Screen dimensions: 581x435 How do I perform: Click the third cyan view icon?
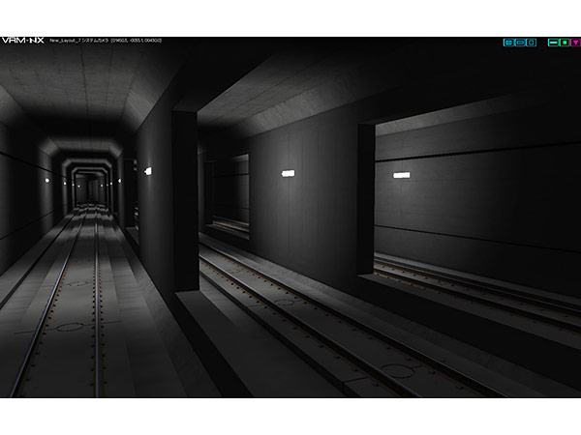(531, 43)
